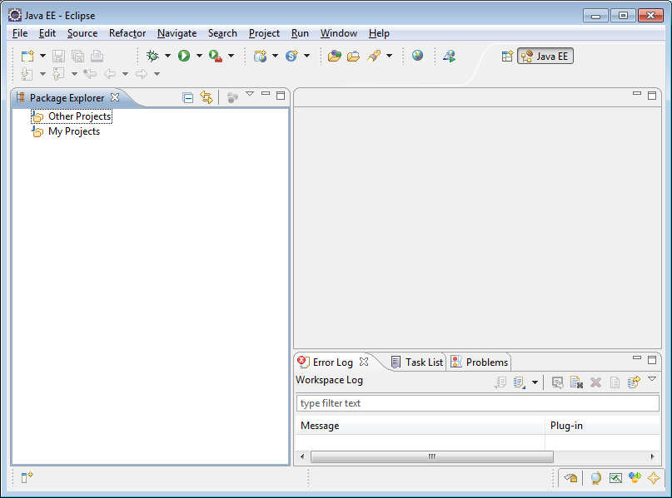Click the Open Task folder icon
This screenshot has height=498, width=672.
pos(353,56)
